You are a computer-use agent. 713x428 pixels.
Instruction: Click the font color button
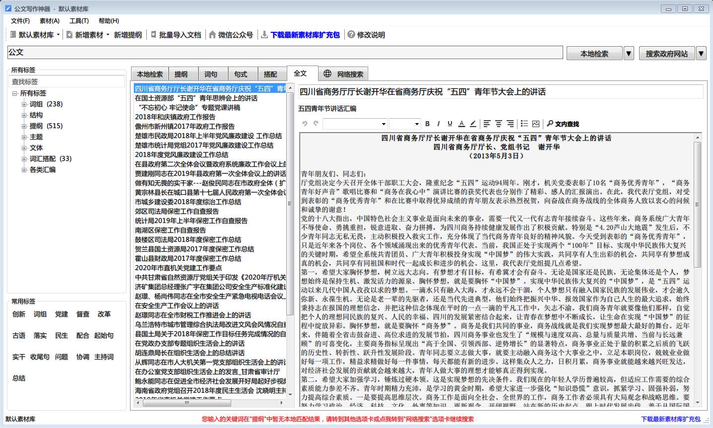pyautogui.click(x=461, y=124)
